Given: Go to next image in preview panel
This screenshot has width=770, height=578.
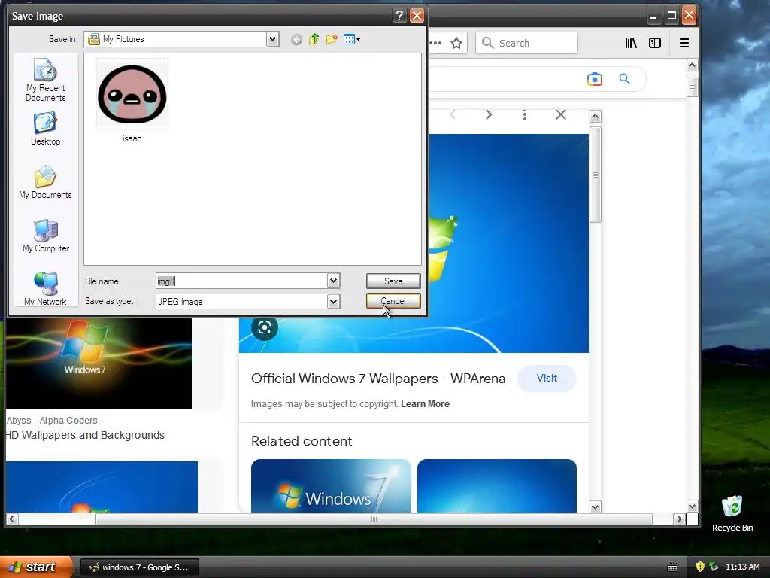Looking at the screenshot, I should tap(489, 115).
